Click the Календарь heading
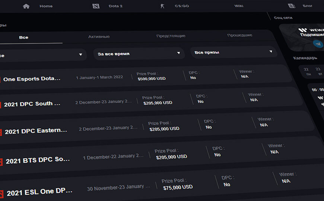The height and width of the screenshot is (201, 324). [x=305, y=58]
